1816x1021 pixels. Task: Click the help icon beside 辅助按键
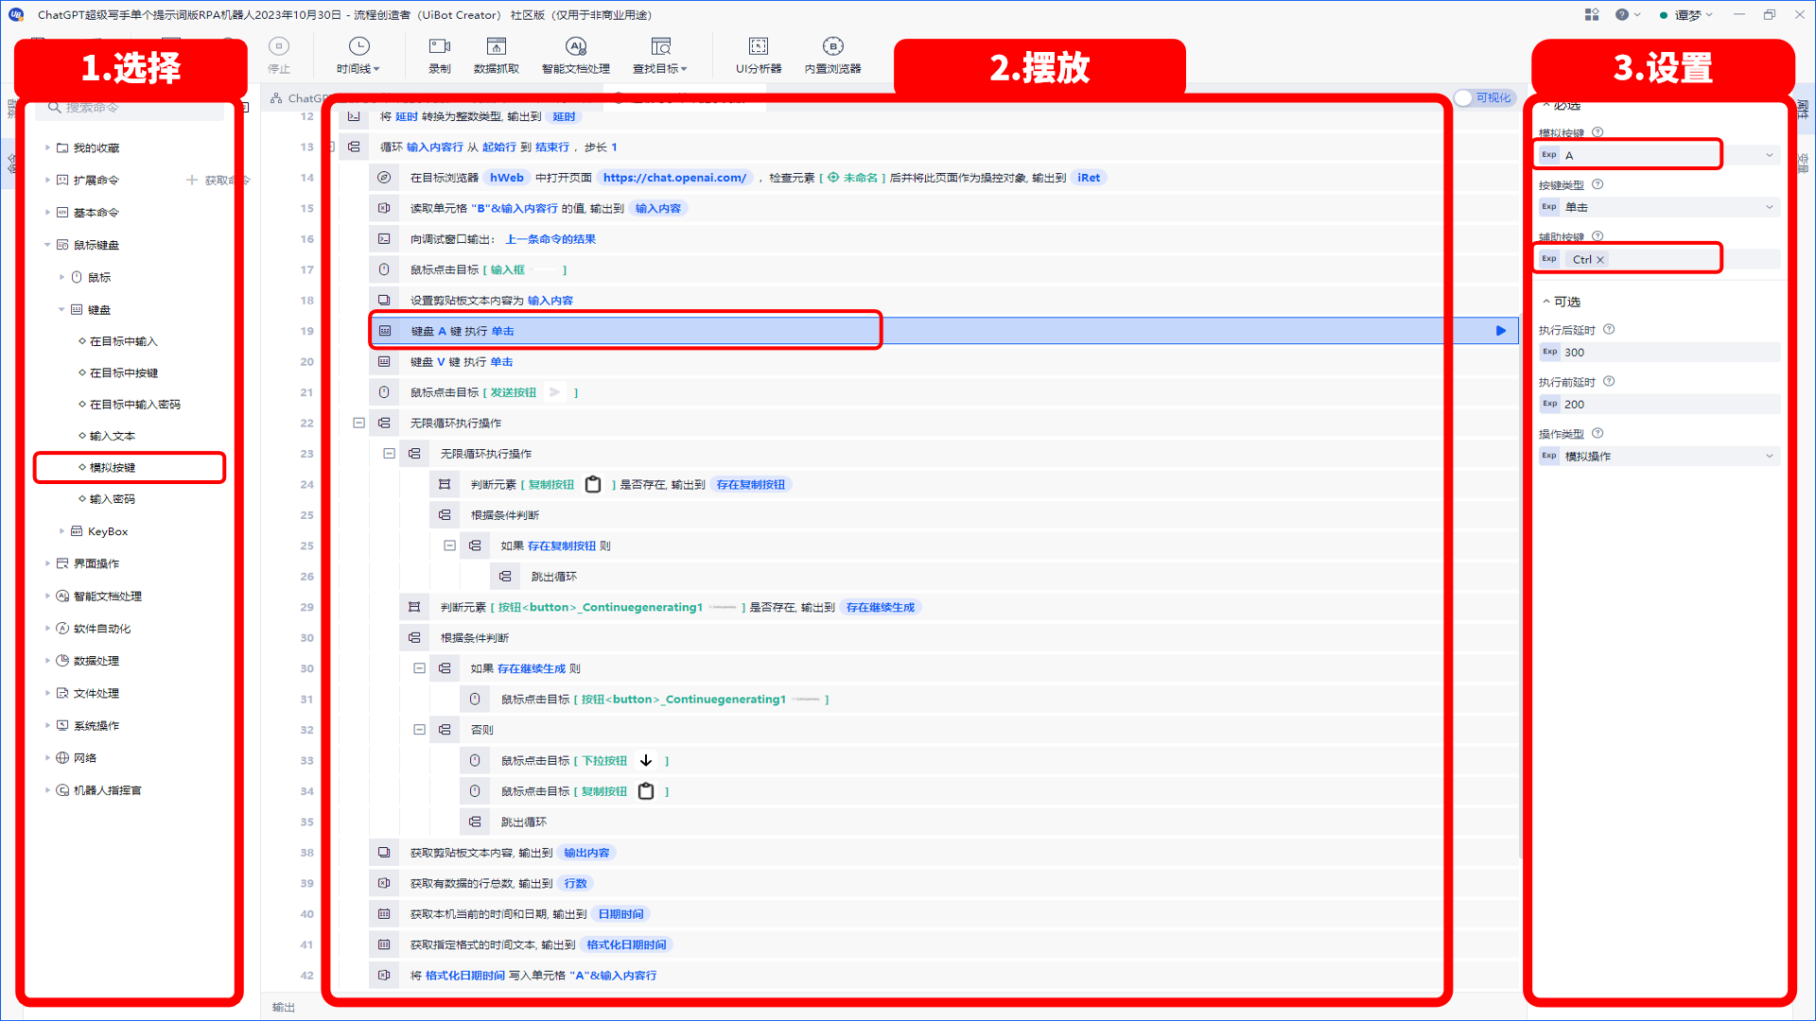click(1598, 236)
